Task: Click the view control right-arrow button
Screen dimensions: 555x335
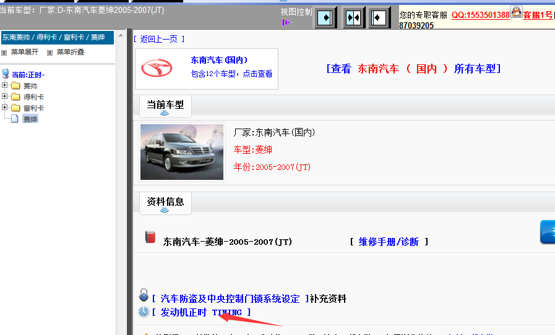Action: tap(325, 17)
